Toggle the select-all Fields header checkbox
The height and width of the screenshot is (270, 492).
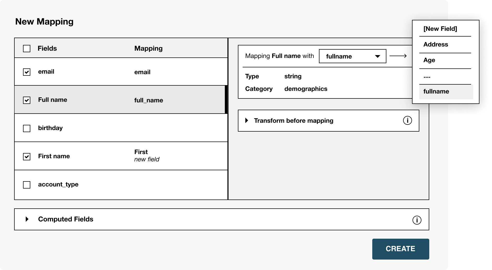pyautogui.click(x=27, y=49)
